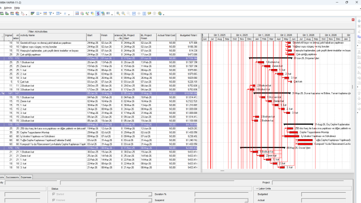Open the Filter funnel tool
The image size is (361, 203).
50,13
